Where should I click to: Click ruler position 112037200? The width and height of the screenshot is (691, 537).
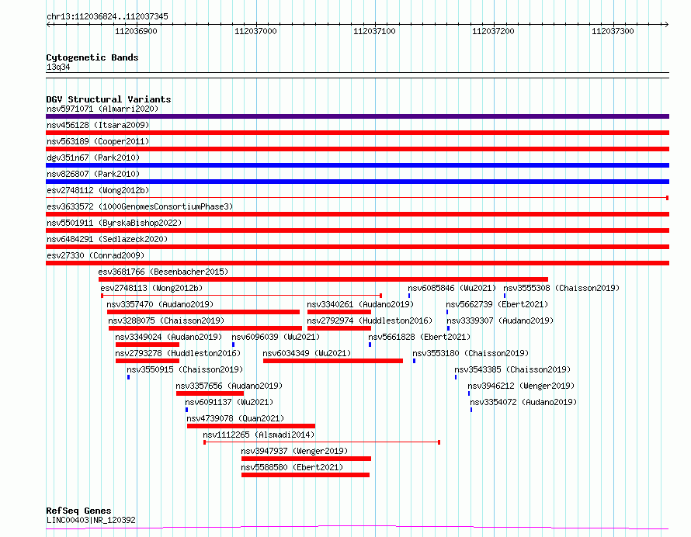tap(494, 31)
